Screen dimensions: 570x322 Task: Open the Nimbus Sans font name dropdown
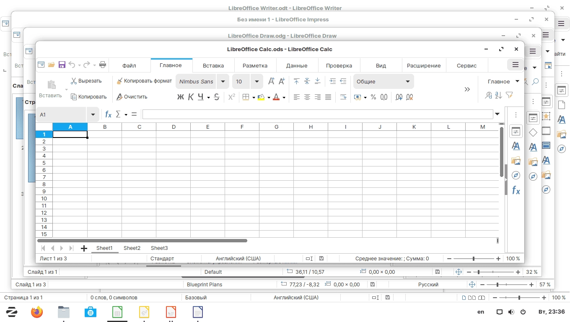(x=223, y=81)
